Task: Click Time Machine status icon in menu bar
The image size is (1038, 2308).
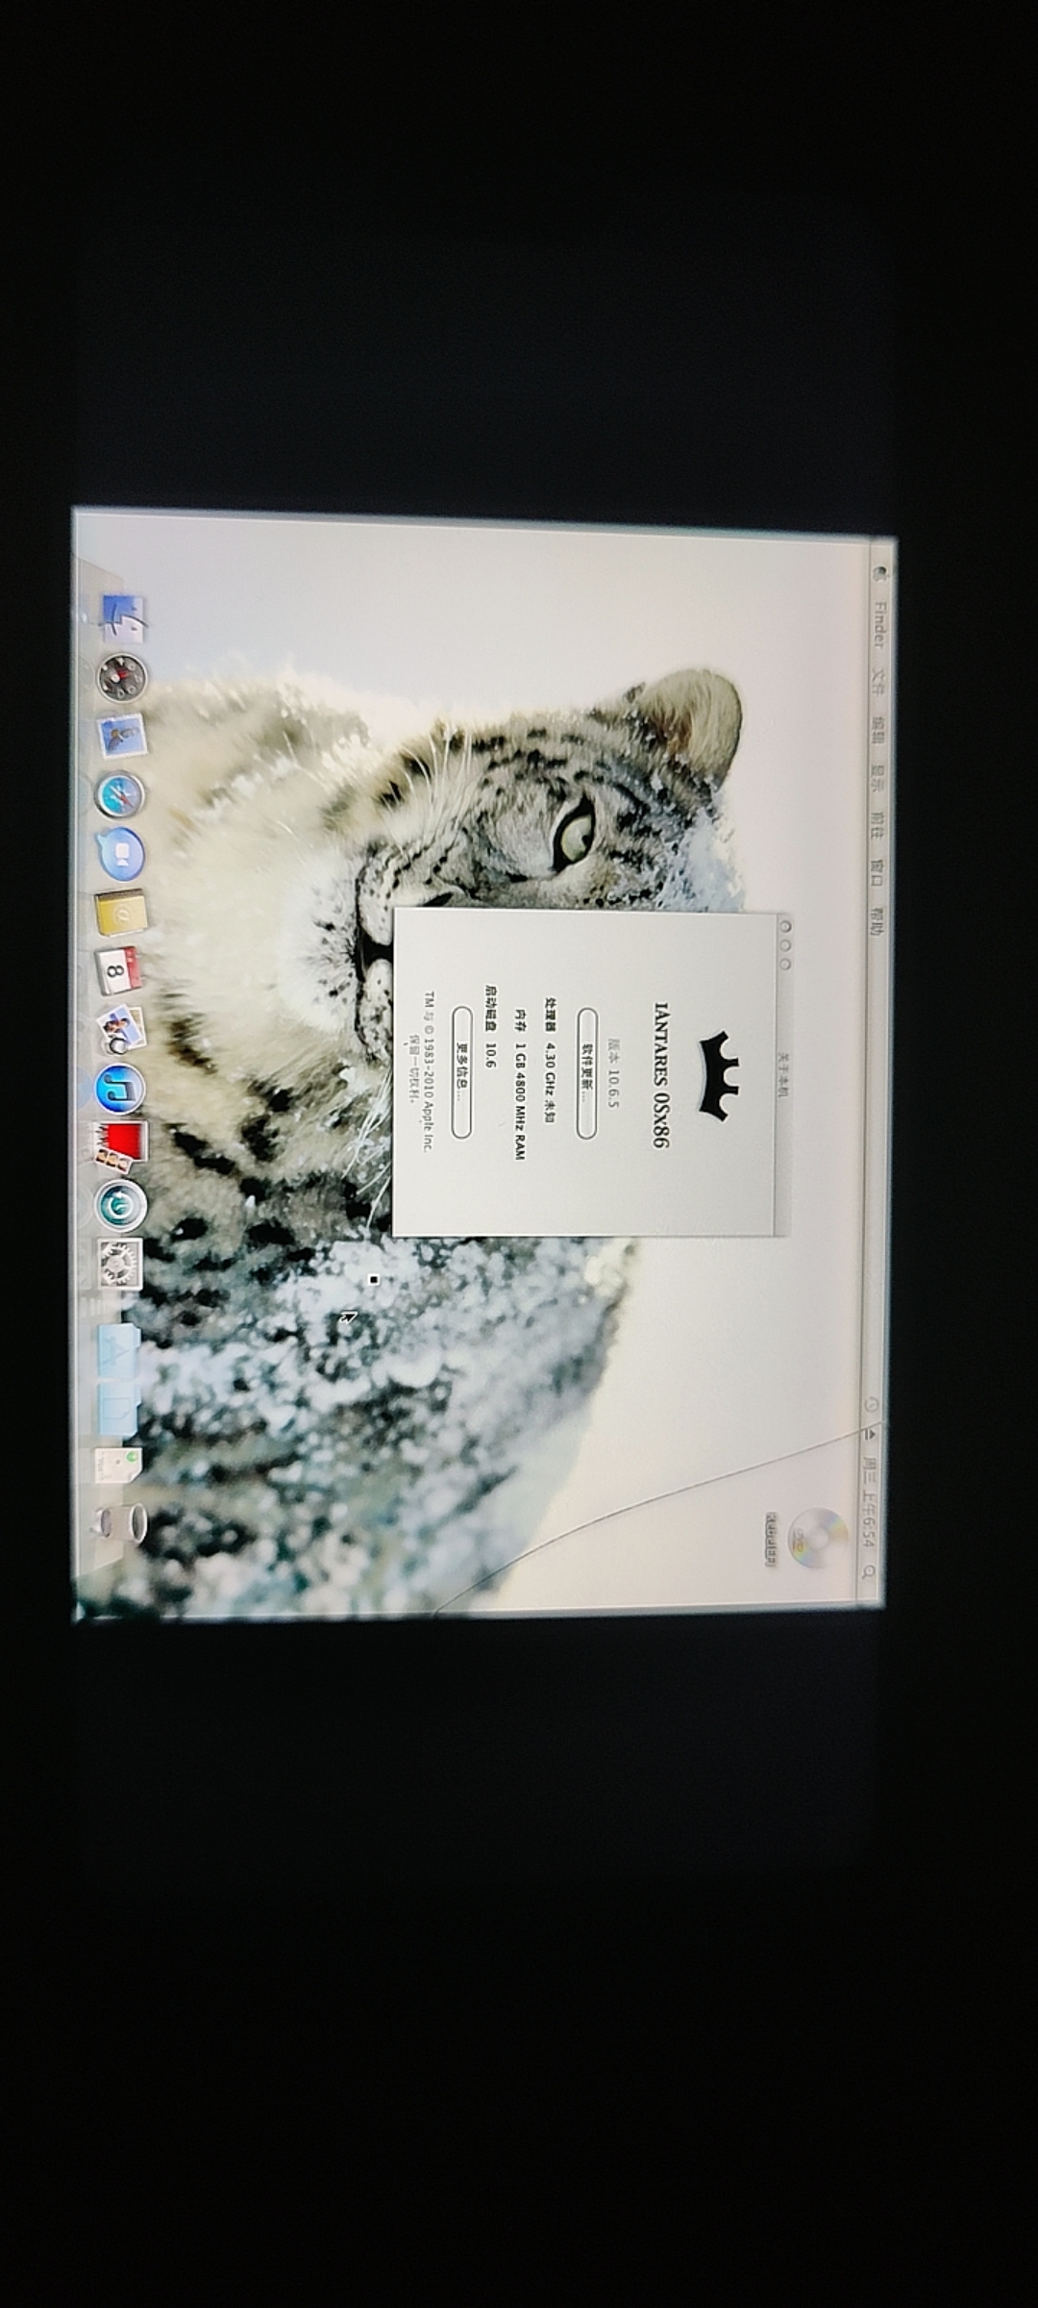Action: 872,1404
